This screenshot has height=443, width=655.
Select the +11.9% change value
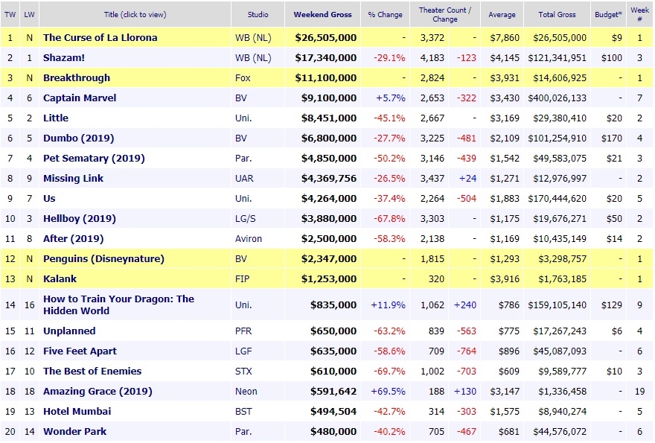[388, 305]
